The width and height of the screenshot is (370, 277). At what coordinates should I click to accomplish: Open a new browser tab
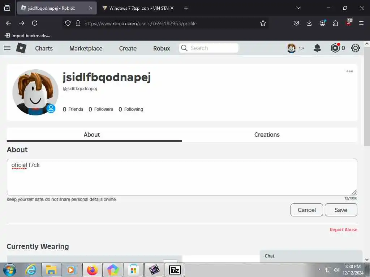186,8
